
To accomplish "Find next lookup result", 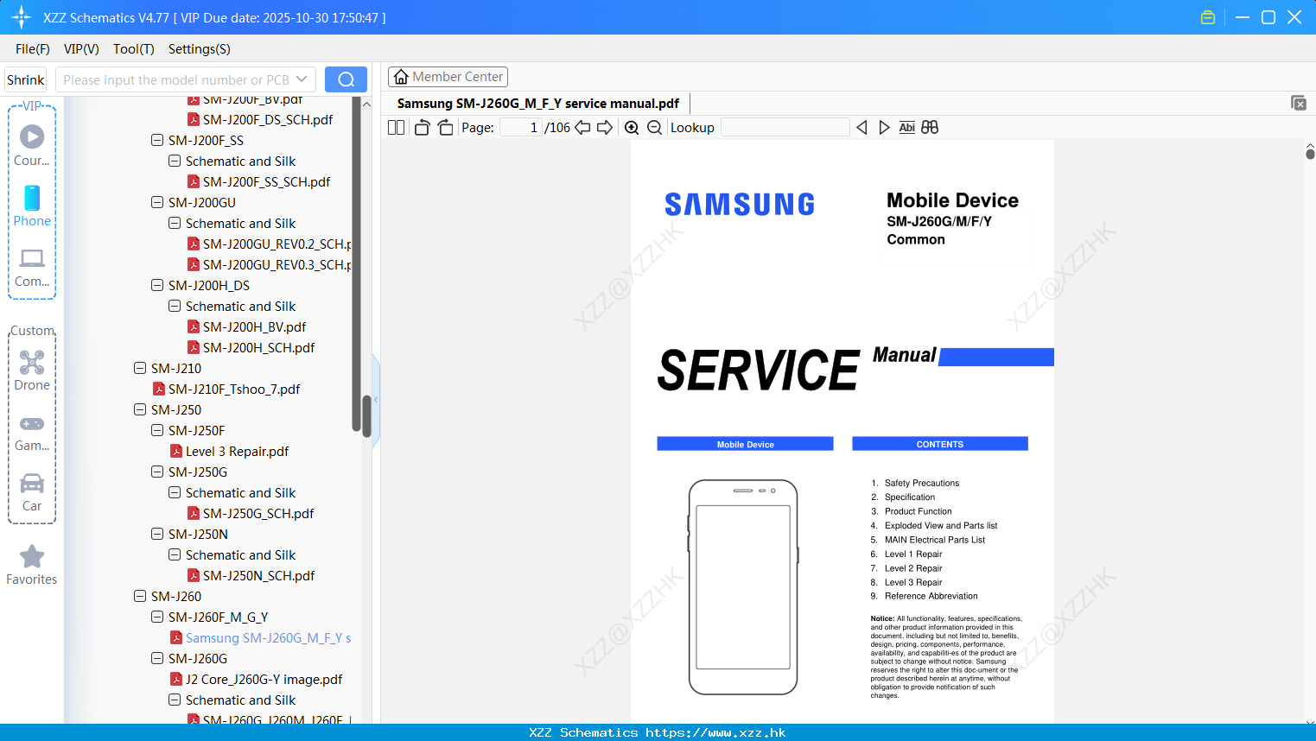I will pyautogui.click(x=884, y=128).
